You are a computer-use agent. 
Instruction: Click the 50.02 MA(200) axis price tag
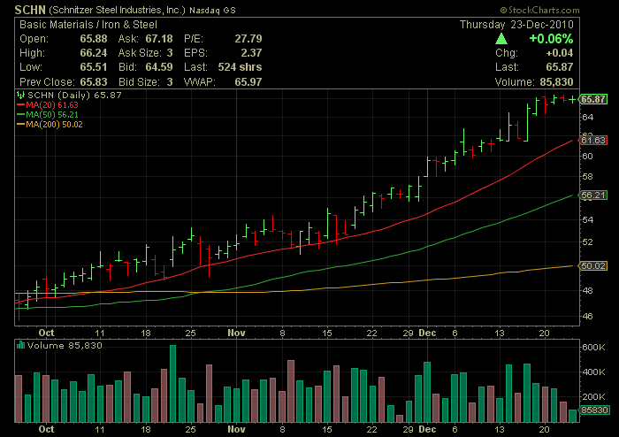(x=593, y=265)
